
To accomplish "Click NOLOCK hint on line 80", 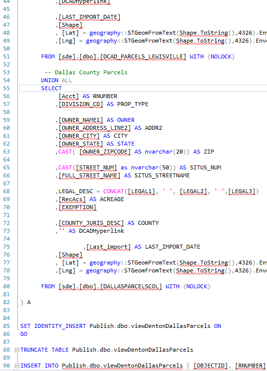I will pyautogui.click(x=197, y=286).
